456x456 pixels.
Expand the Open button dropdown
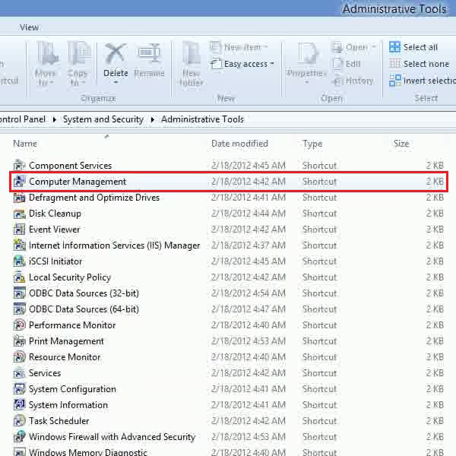tap(374, 46)
